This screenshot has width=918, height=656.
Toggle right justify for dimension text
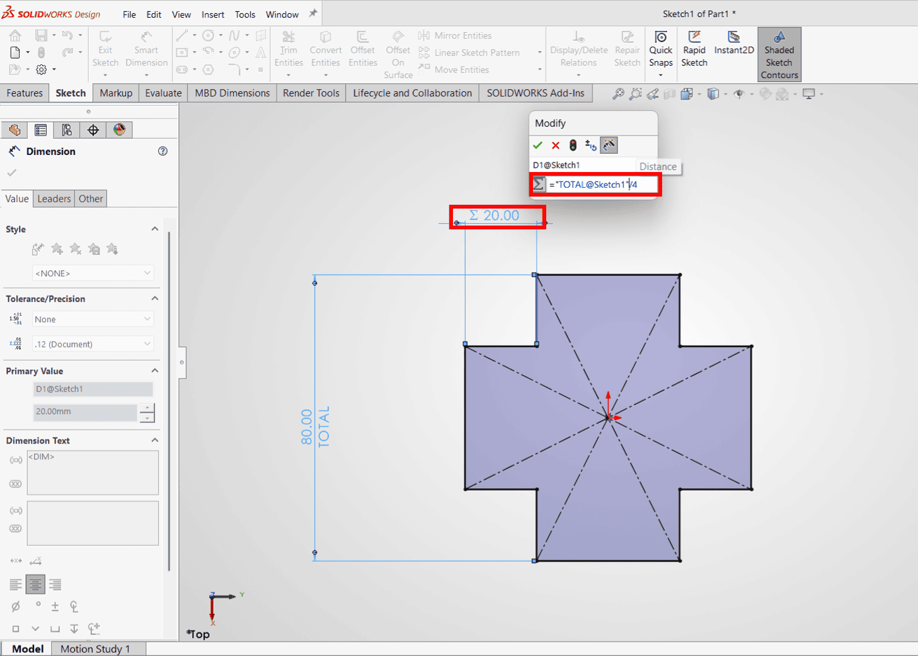point(55,585)
